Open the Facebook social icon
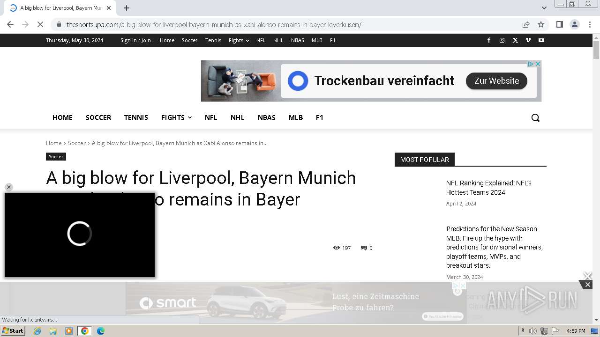The width and height of the screenshot is (600, 337). pos(489,40)
